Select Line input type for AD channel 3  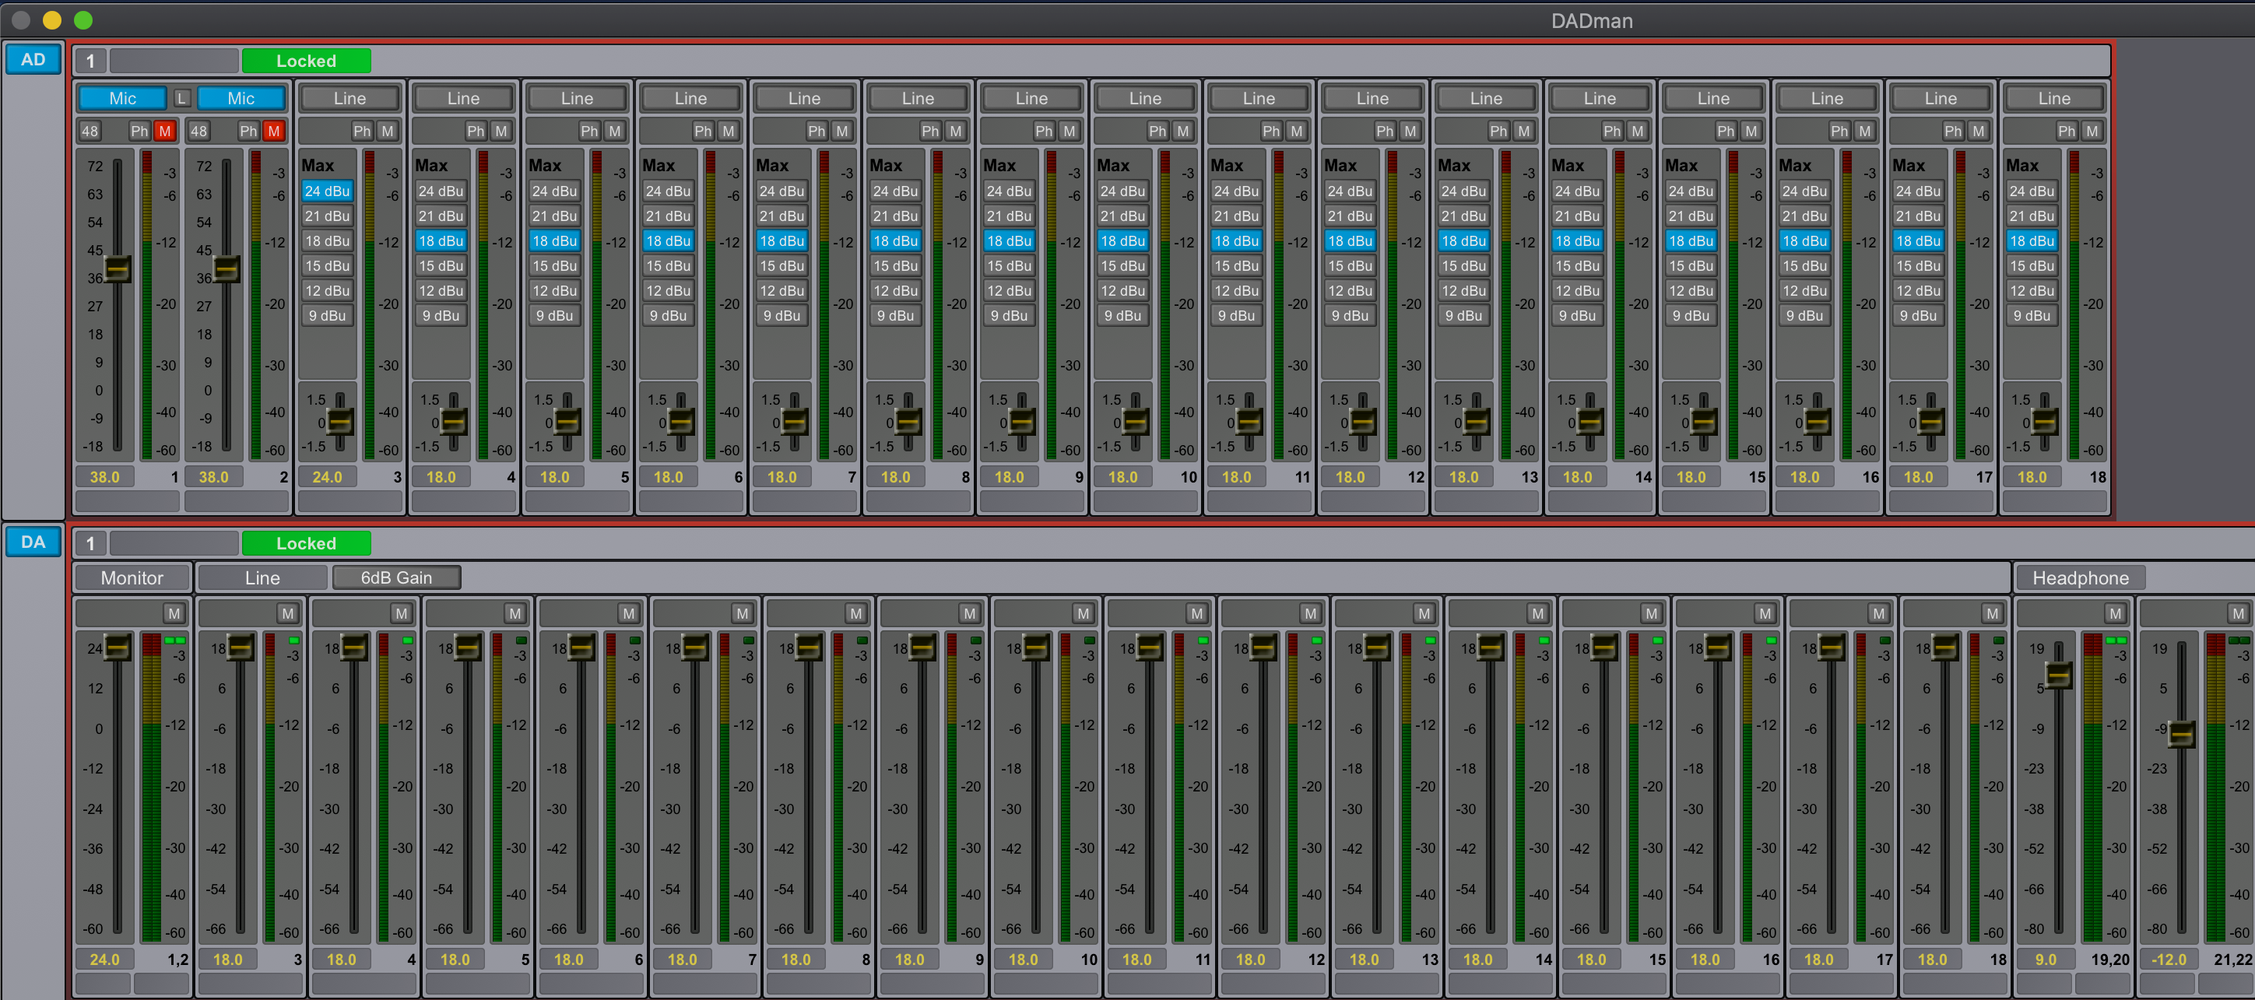click(349, 98)
